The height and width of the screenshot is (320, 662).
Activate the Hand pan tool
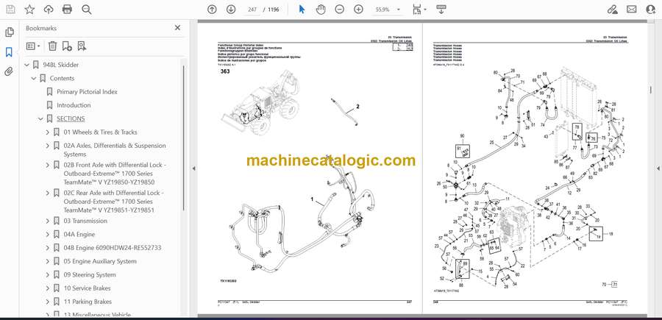321,10
